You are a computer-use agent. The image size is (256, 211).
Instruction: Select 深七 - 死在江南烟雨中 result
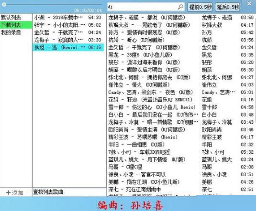coord(181,190)
